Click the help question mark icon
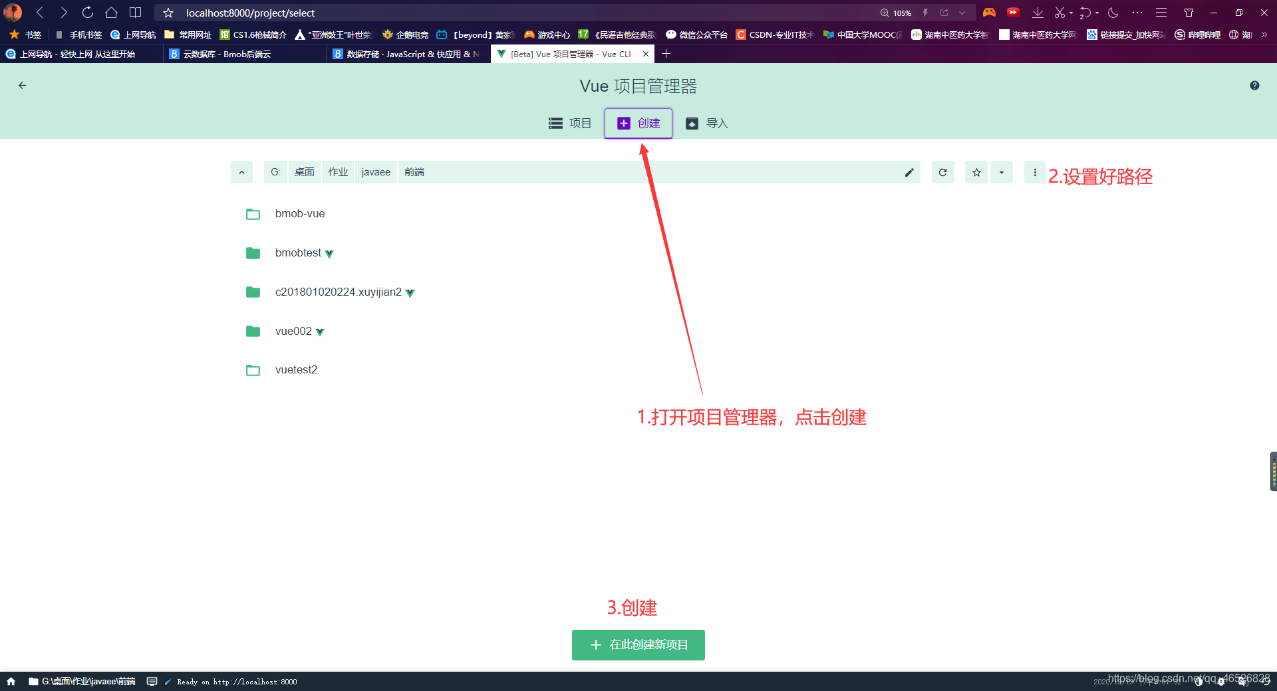 tap(1254, 85)
